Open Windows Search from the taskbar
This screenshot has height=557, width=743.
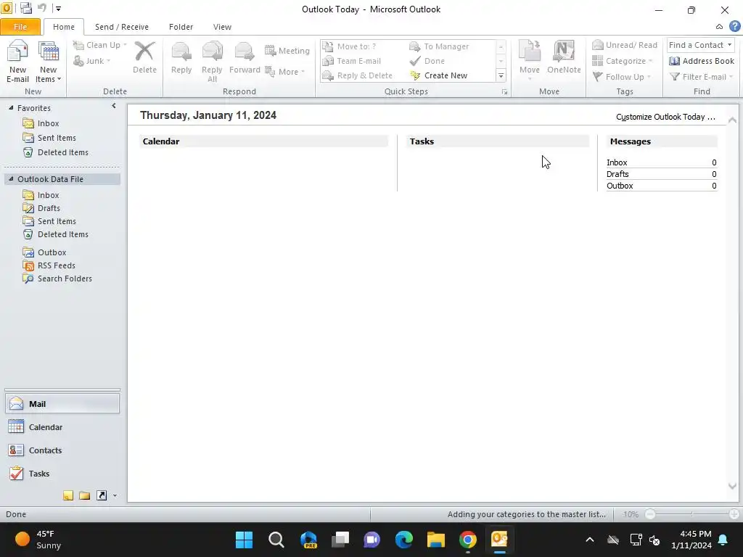coord(276,540)
